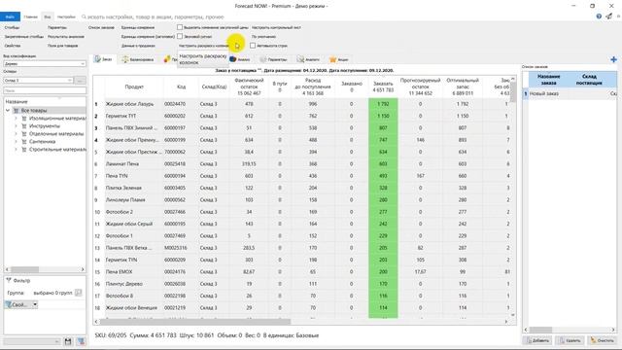Open the 'Параметры' tab next to Анализ
This screenshot has width=622, height=350.
click(x=273, y=59)
